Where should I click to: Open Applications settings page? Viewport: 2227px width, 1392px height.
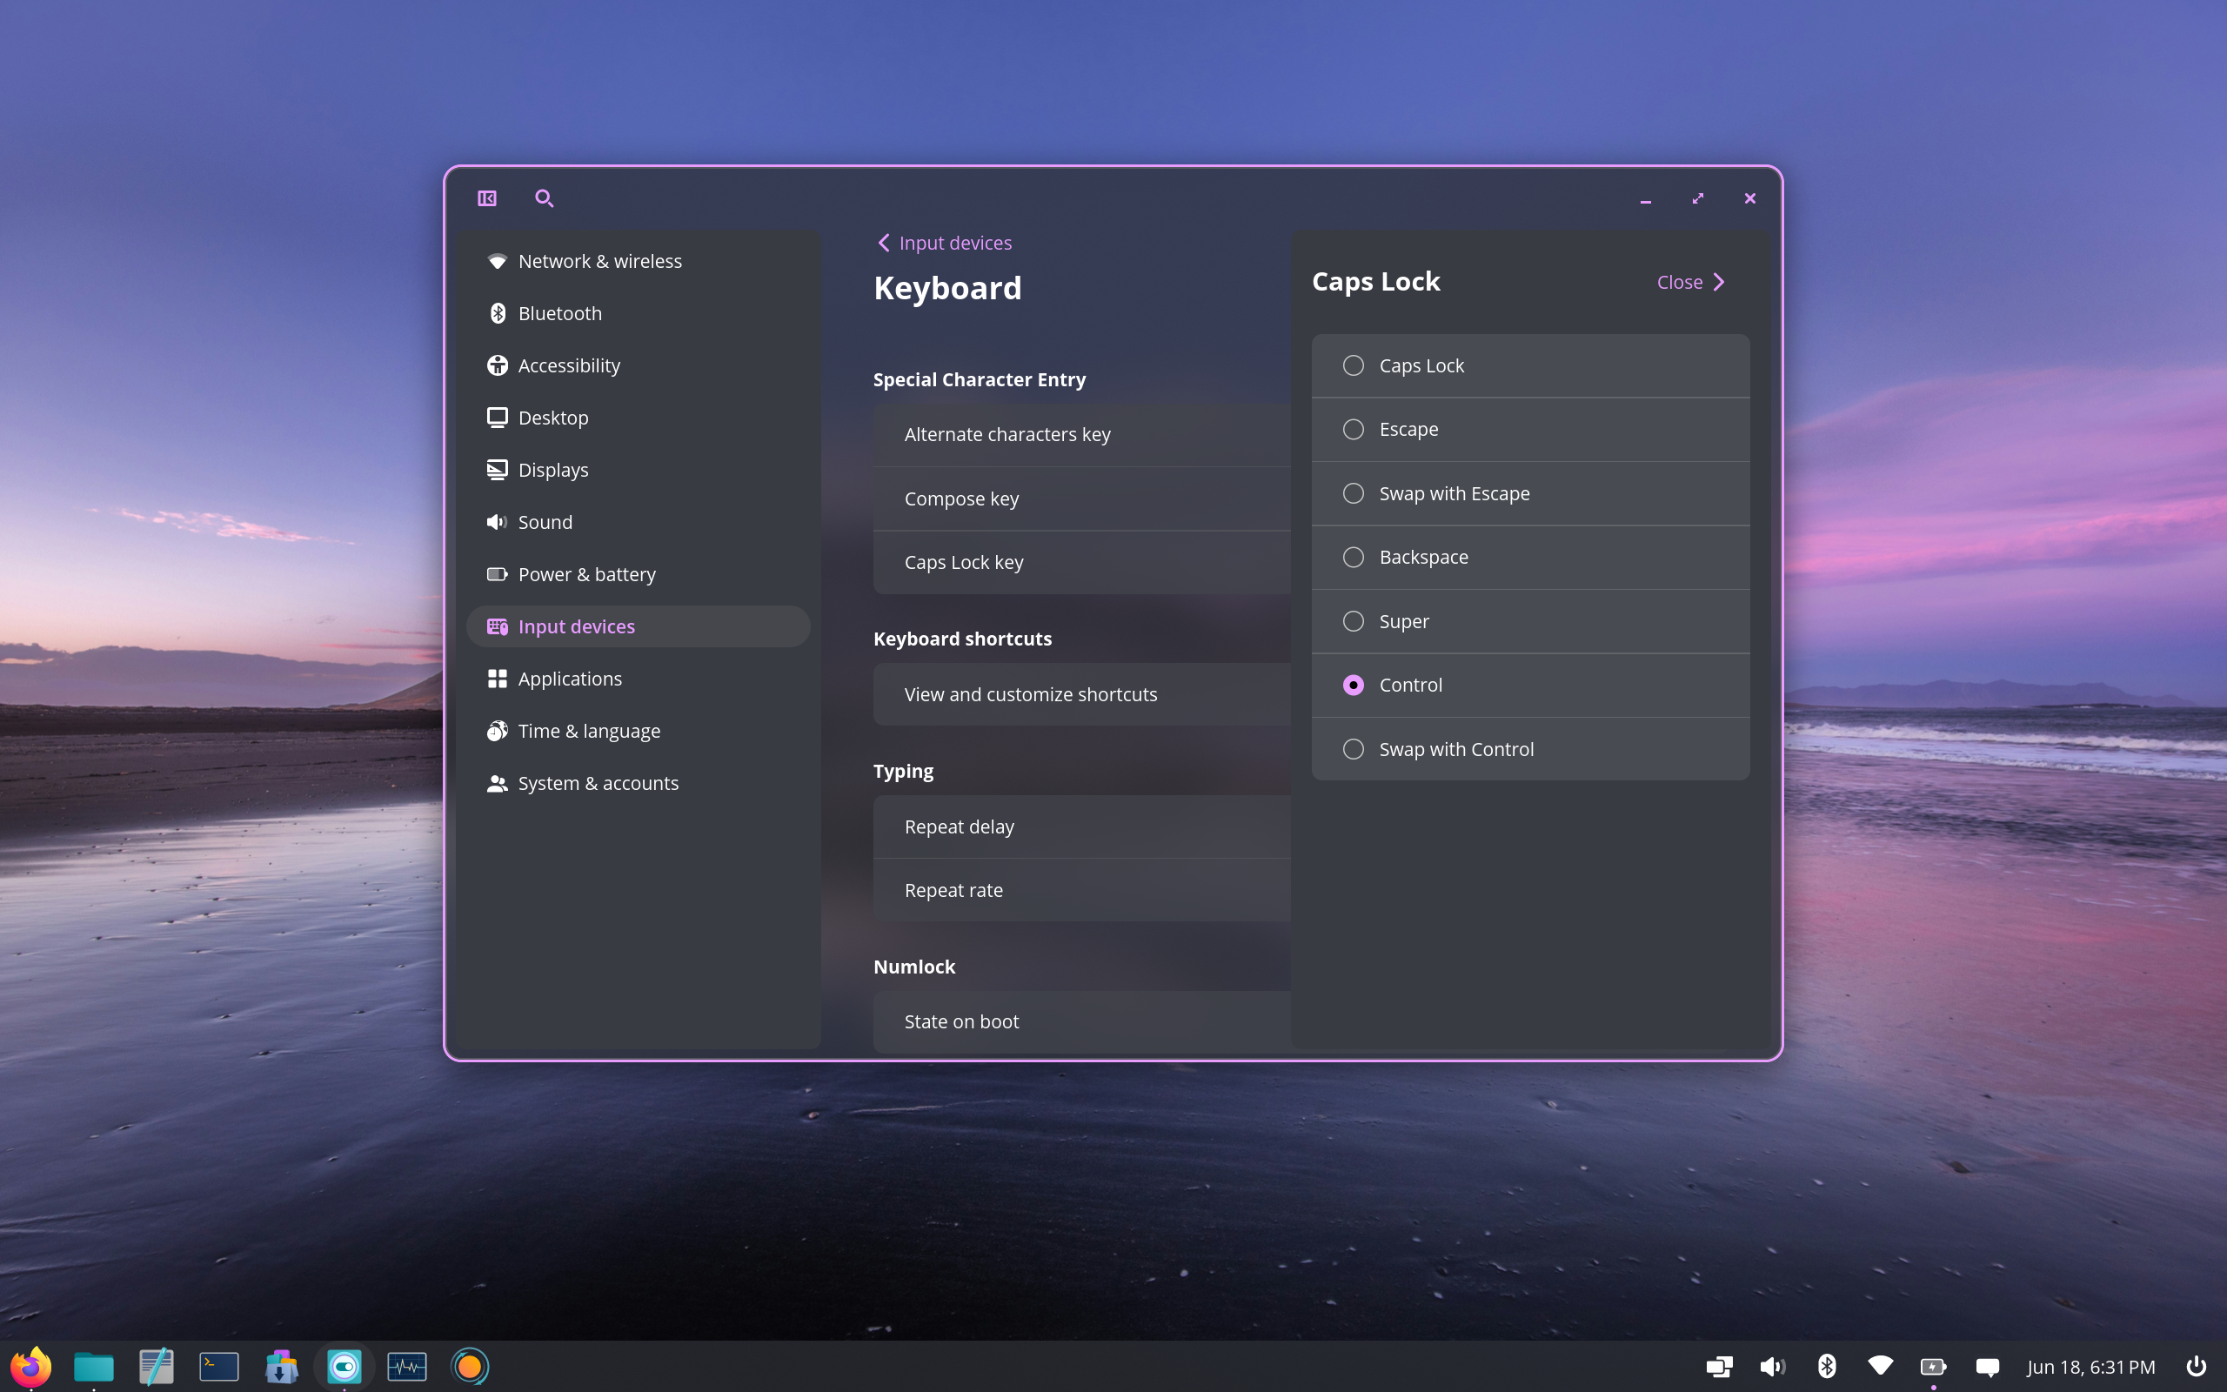pyautogui.click(x=639, y=679)
